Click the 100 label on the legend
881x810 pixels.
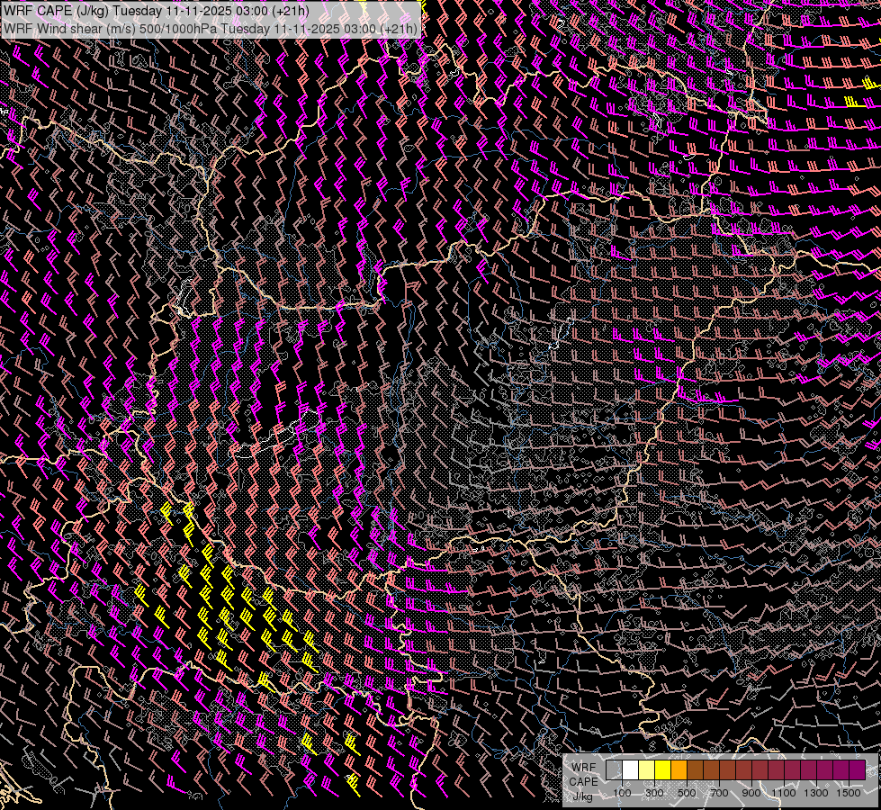pos(622,793)
